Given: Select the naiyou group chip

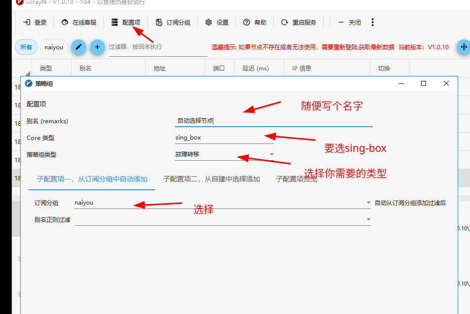Looking at the screenshot, I should 54,47.
